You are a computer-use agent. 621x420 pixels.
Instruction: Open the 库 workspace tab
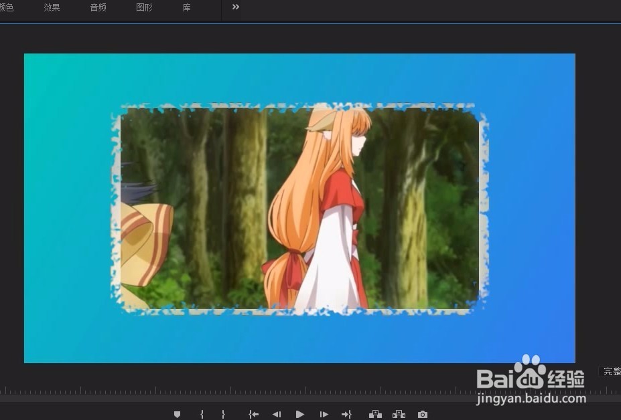click(x=186, y=7)
